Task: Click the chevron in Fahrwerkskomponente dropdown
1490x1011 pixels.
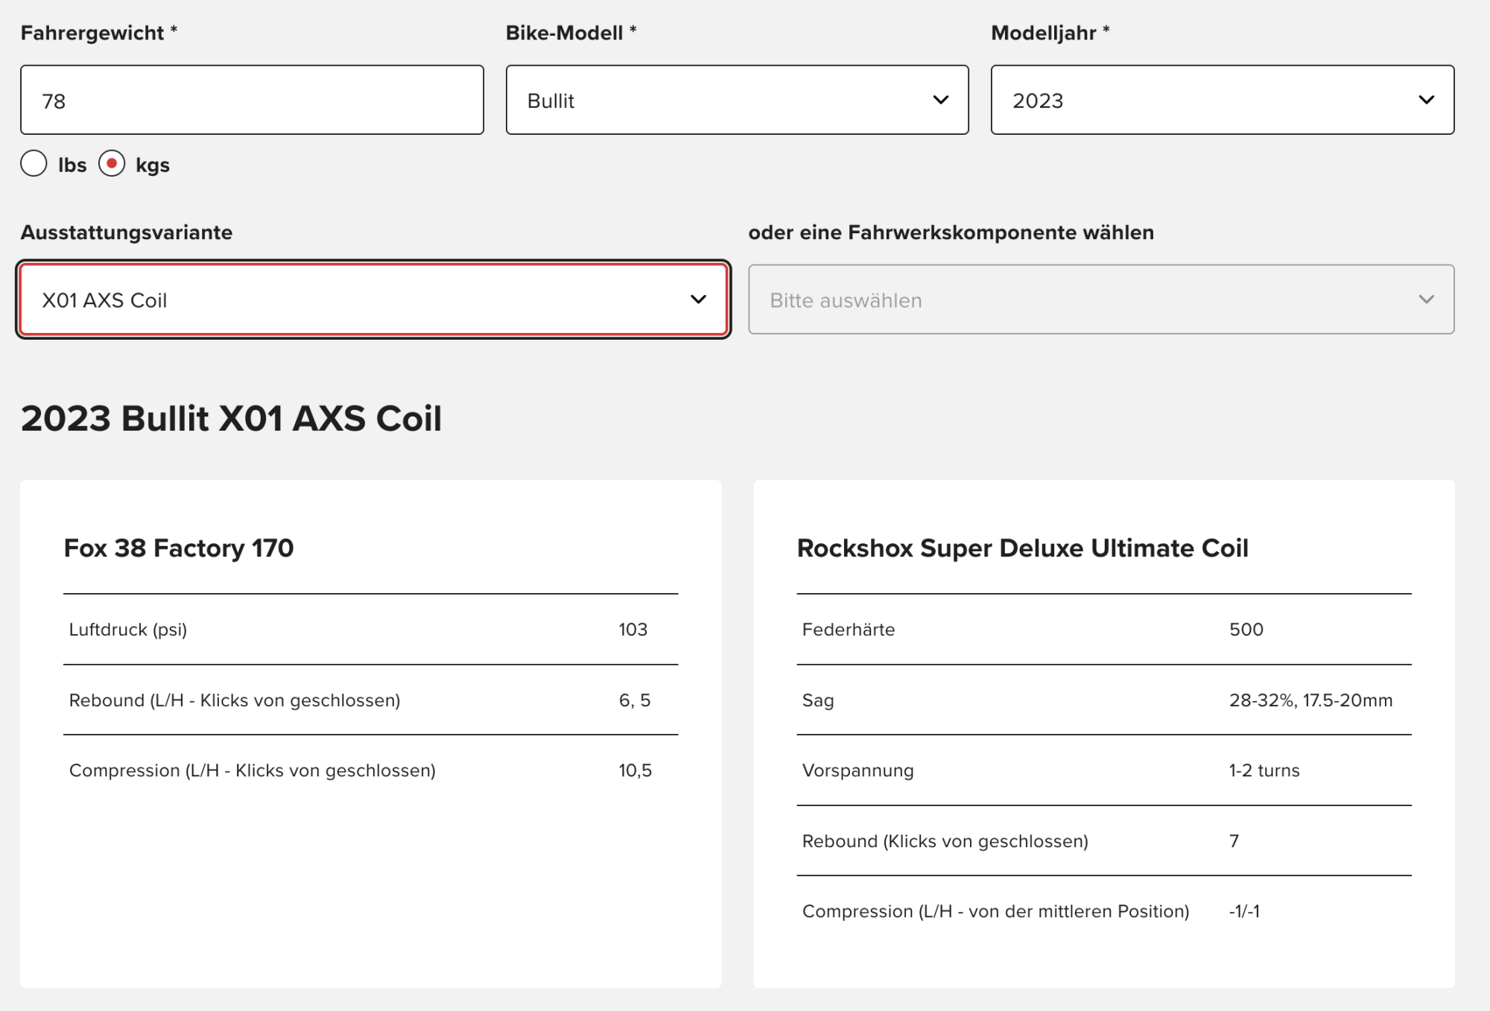Action: 1426,300
